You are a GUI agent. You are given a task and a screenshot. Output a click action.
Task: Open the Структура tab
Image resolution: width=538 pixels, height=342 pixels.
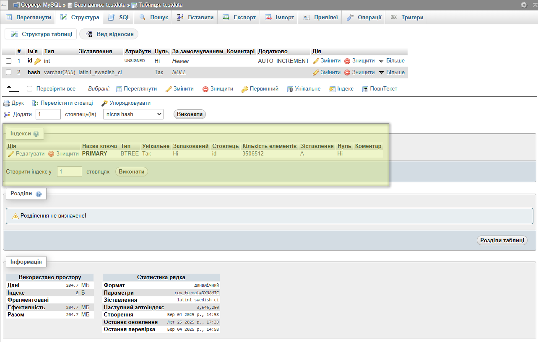(80, 18)
